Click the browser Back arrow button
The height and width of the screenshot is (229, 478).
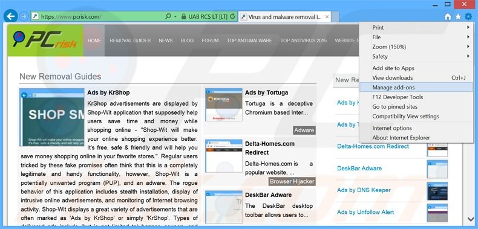pyautogui.click(x=11, y=16)
